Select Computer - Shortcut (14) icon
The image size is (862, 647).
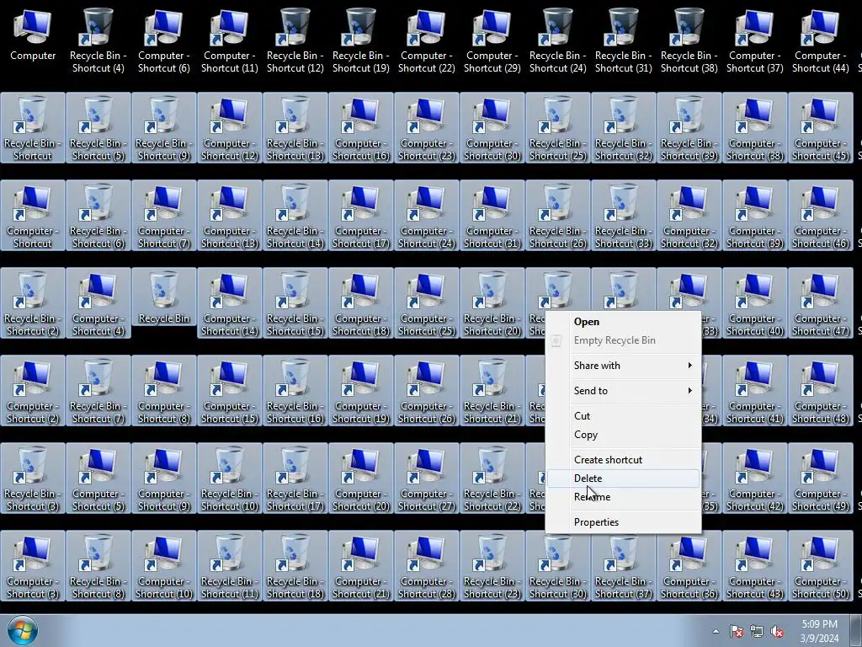tap(230, 302)
